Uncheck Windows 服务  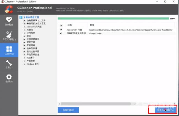pyautogui.click(x=24, y=64)
